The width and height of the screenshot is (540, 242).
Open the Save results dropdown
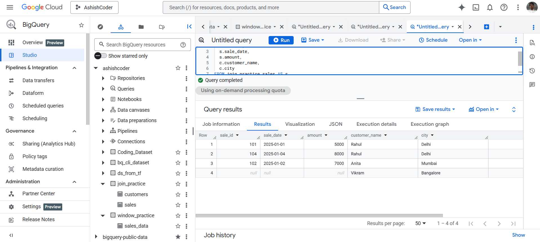(x=435, y=109)
